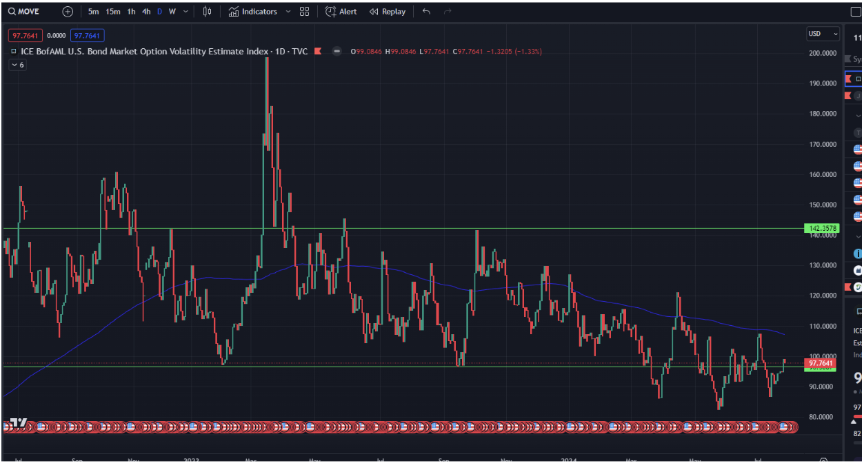This screenshot has width=864, height=463.
Task: Click the 200.0000 price axis label
Action: coord(822,53)
